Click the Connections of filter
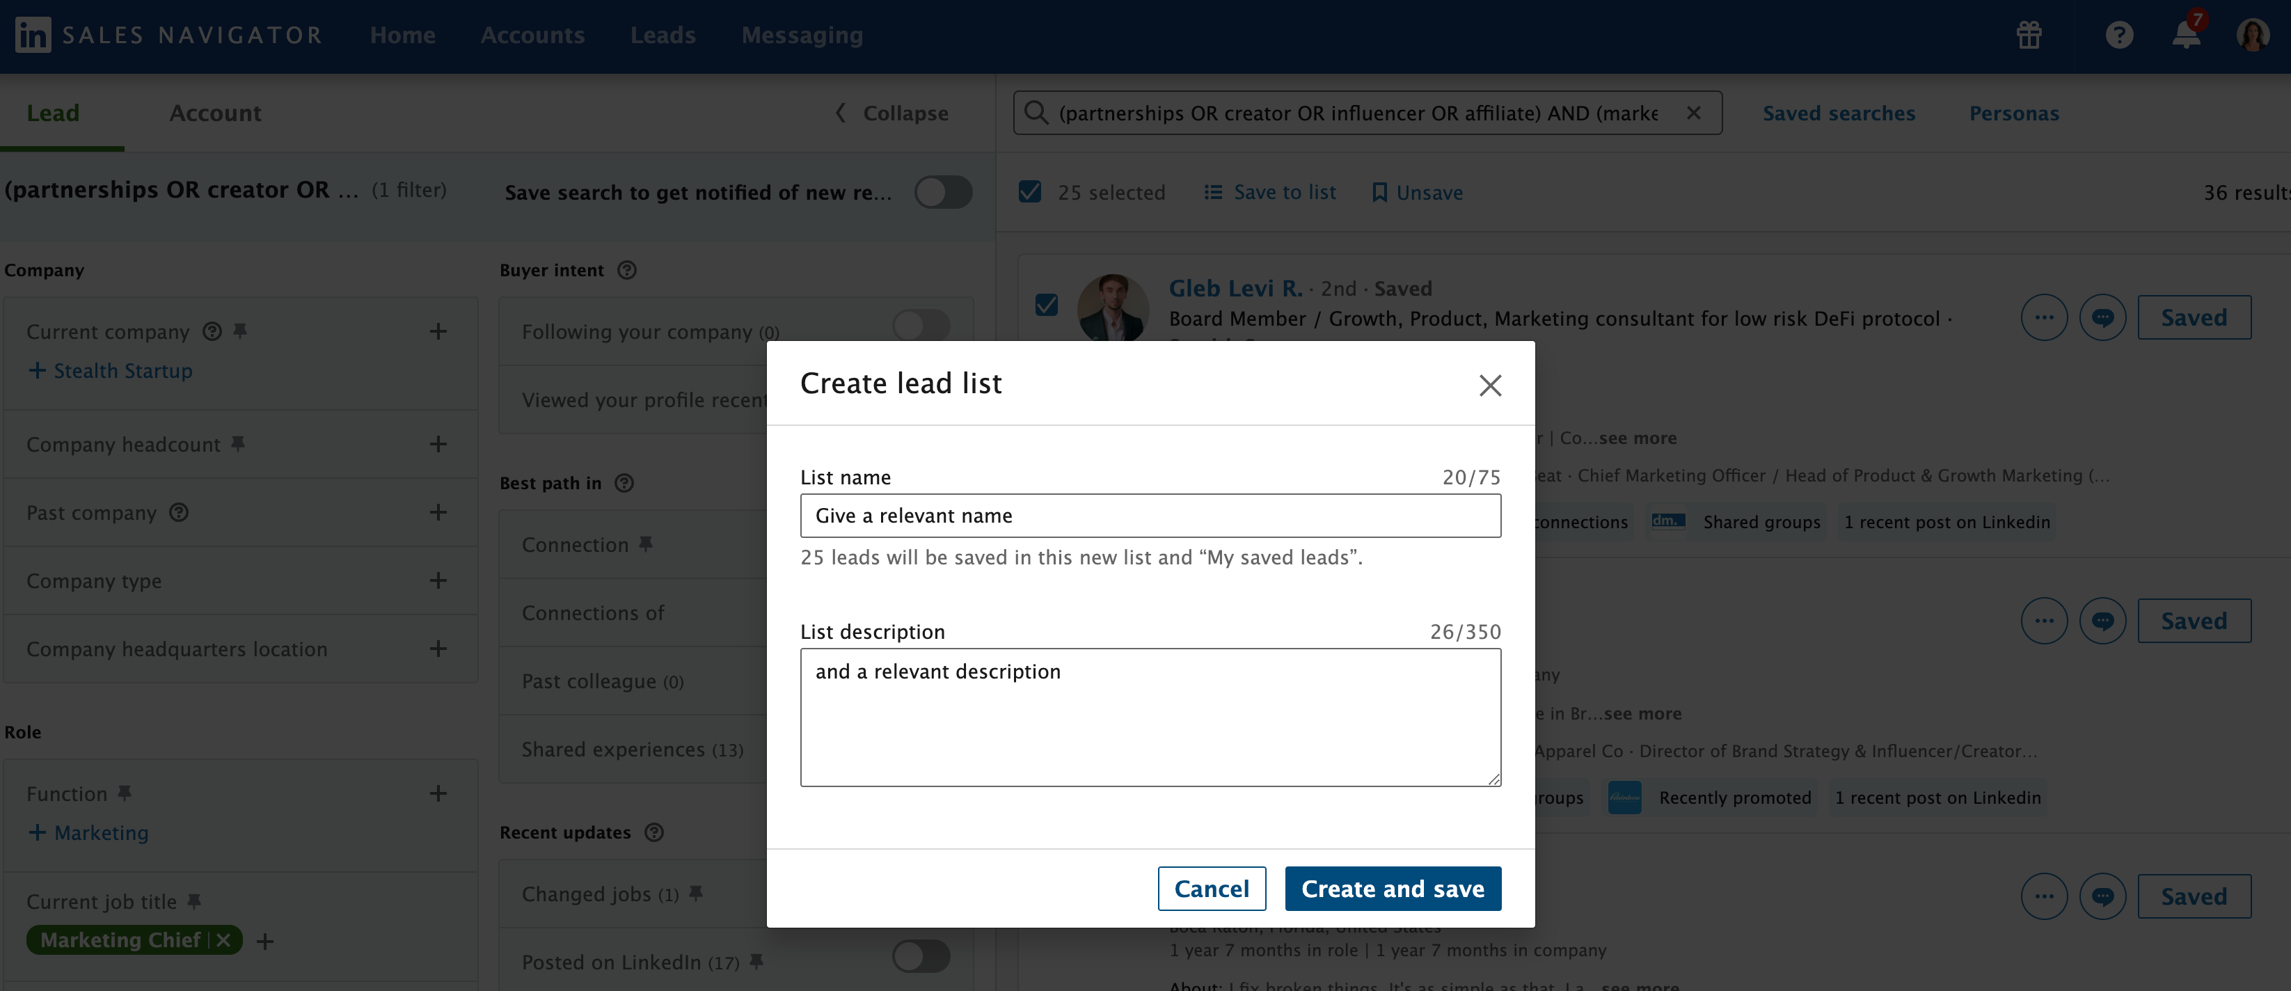2291x991 pixels. click(592, 613)
